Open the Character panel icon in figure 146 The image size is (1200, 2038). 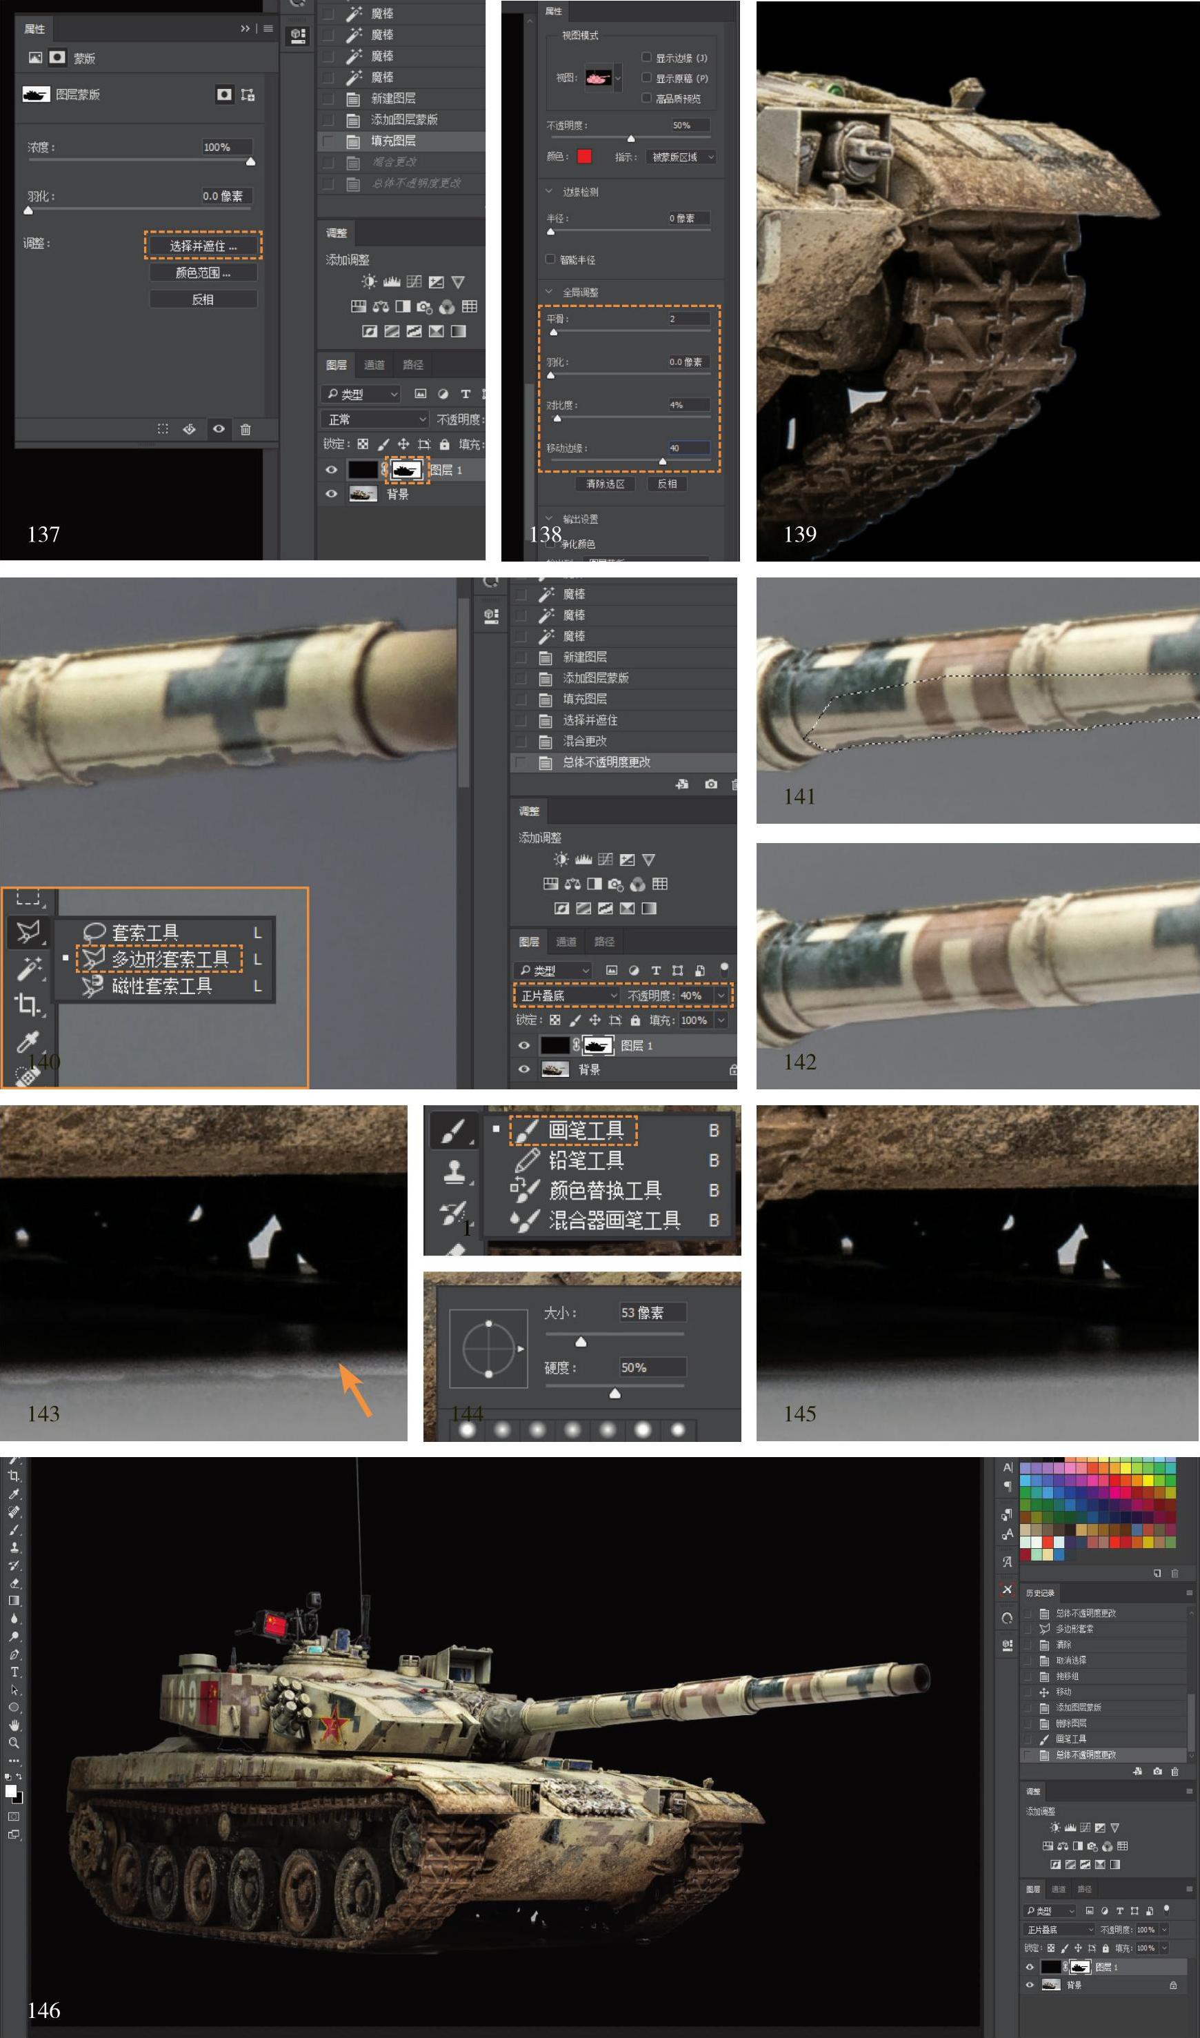1008,1468
